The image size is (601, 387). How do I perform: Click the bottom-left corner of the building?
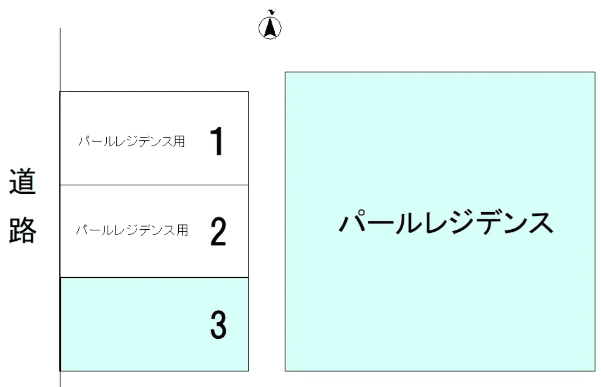point(285,370)
